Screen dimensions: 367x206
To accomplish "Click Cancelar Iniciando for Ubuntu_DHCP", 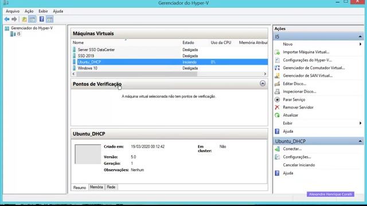I will [x=299, y=165].
